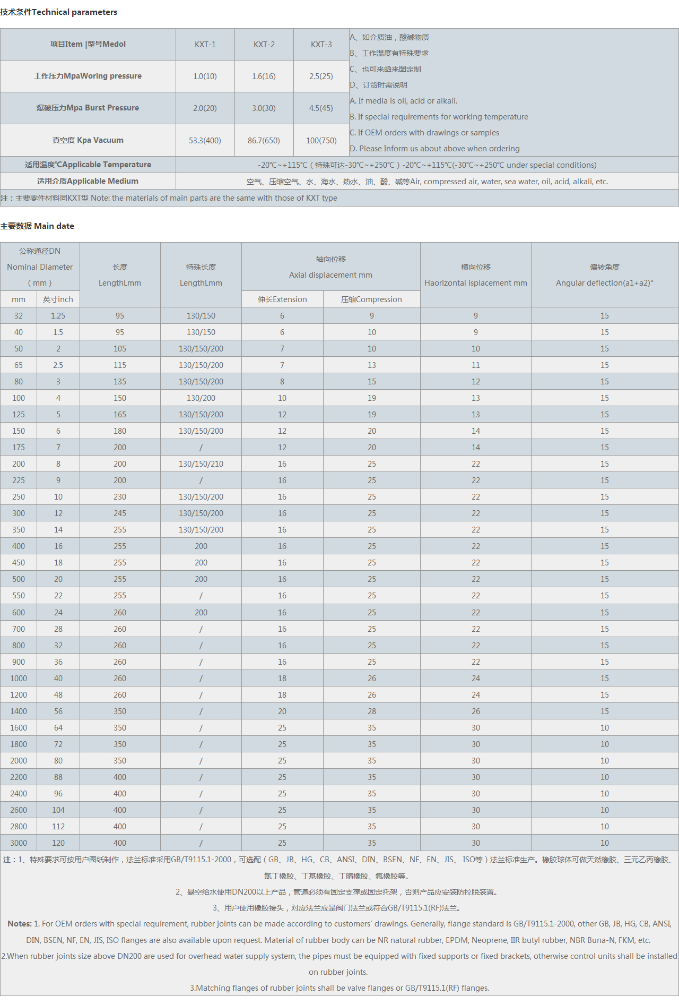Click the Main date section heading

click(x=37, y=226)
